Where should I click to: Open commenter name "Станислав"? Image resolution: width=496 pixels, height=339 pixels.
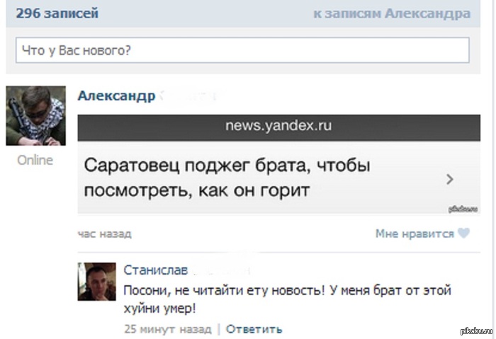pos(156,270)
